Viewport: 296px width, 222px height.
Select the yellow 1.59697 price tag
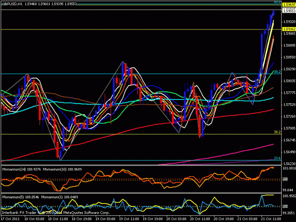(289, 5)
